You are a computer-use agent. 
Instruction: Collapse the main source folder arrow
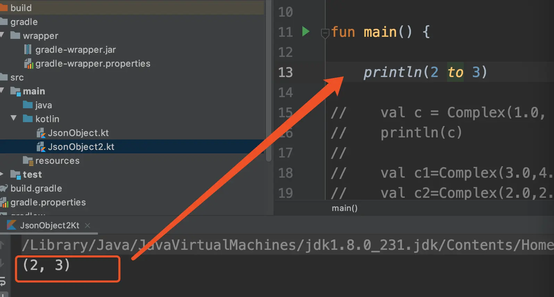[2, 91]
